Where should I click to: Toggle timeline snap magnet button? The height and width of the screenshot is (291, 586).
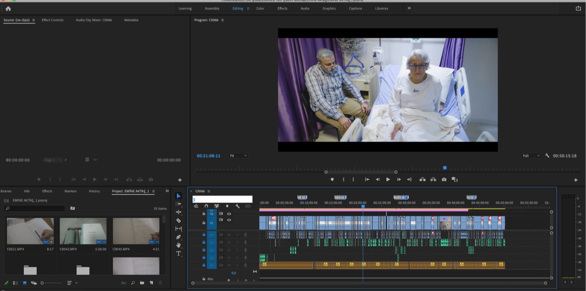(206, 206)
